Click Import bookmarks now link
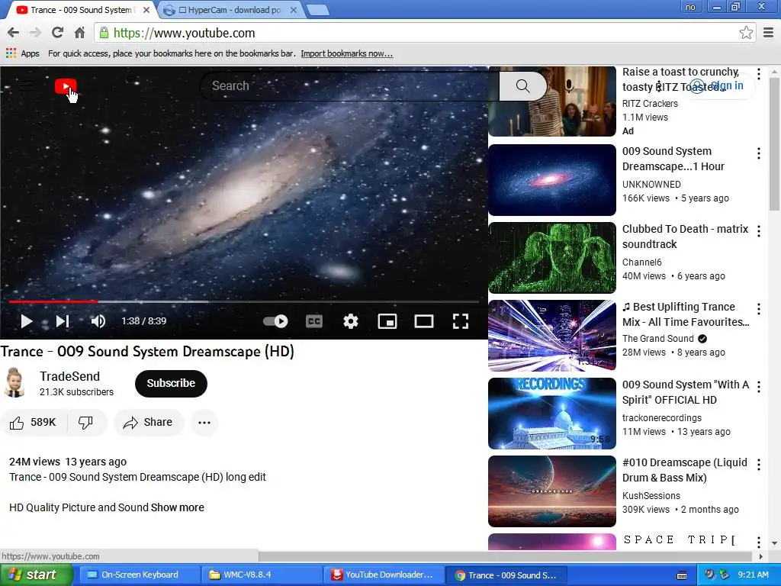This screenshot has height=586, width=781. point(347,53)
